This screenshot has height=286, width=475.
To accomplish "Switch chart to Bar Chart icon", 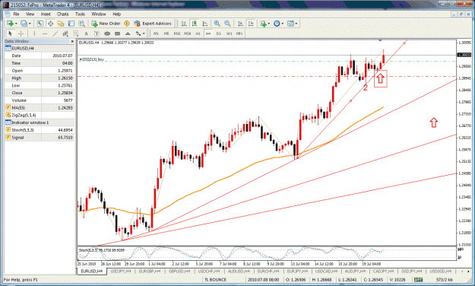I will [184, 24].
